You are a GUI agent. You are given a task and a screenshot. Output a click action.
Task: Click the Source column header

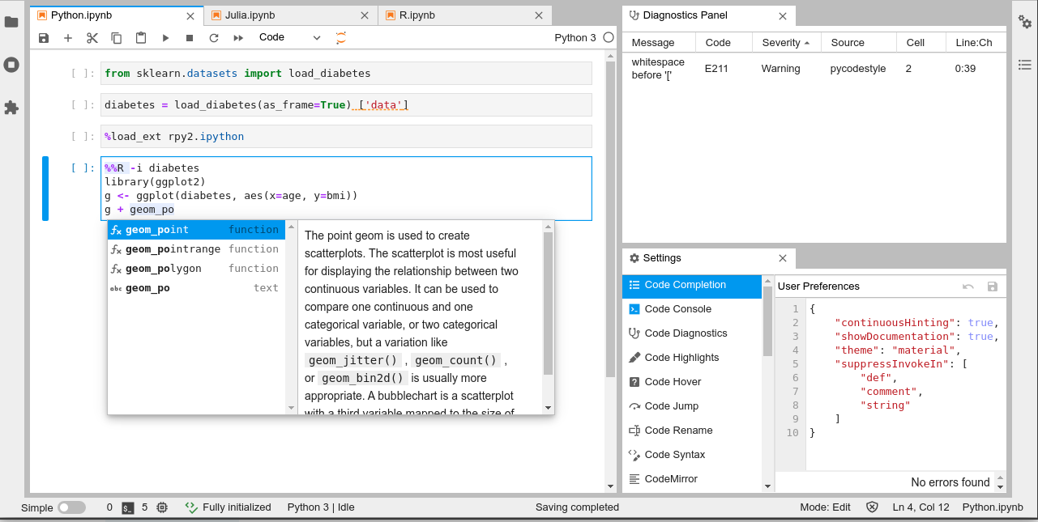[x=859, y=42]
